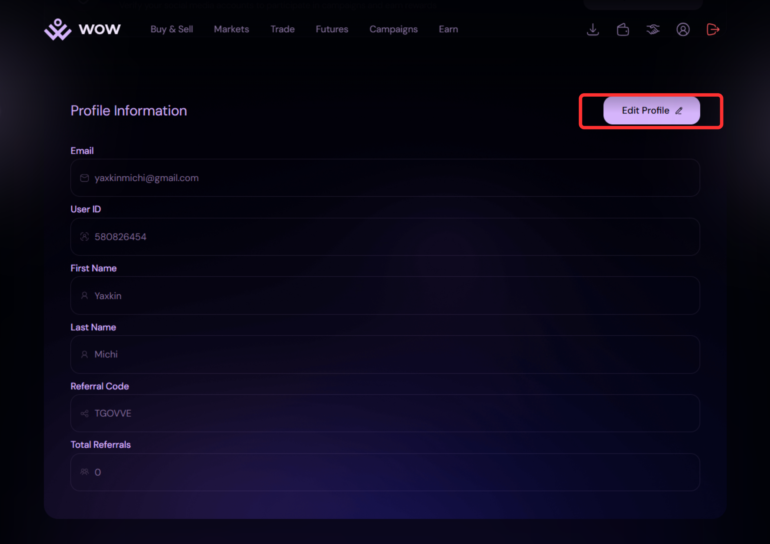
Task: Click the Total Referrals field
Action: [385, 472]
